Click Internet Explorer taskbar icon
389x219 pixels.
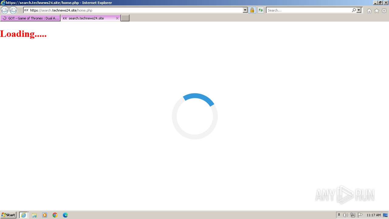(x=24, y=215)
